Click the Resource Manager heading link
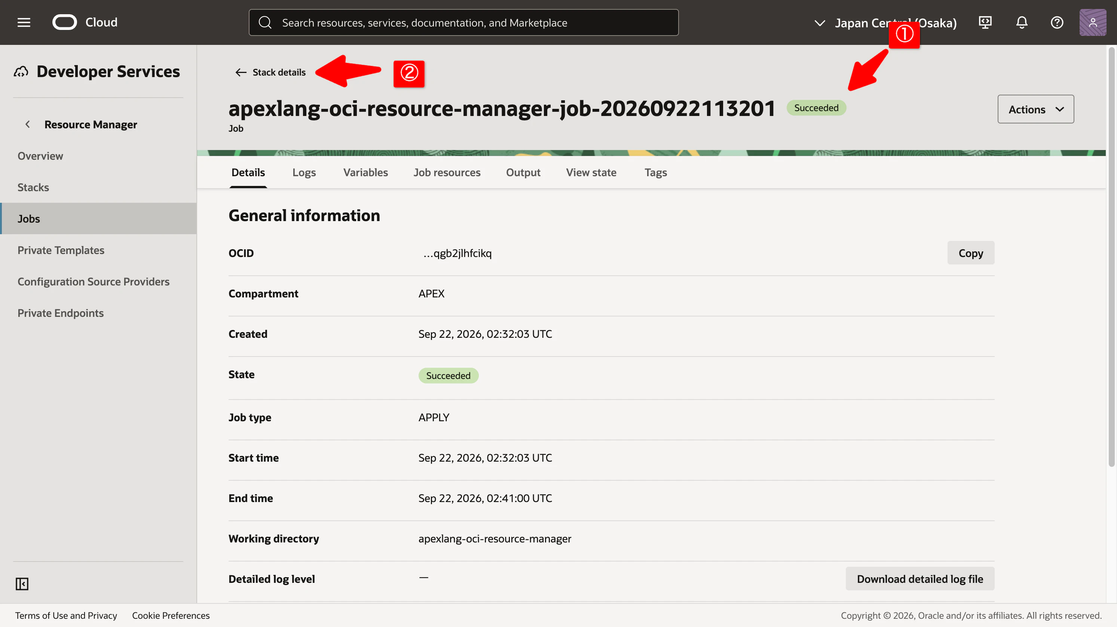 click(x=91, y=125)
